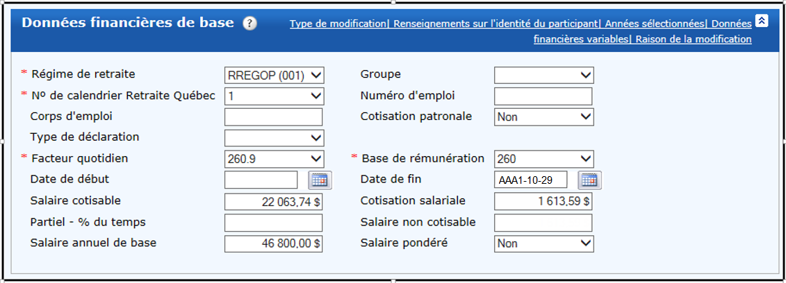
Task: Open the calendar picker for Date de début
Action: [x=320, y=180]
